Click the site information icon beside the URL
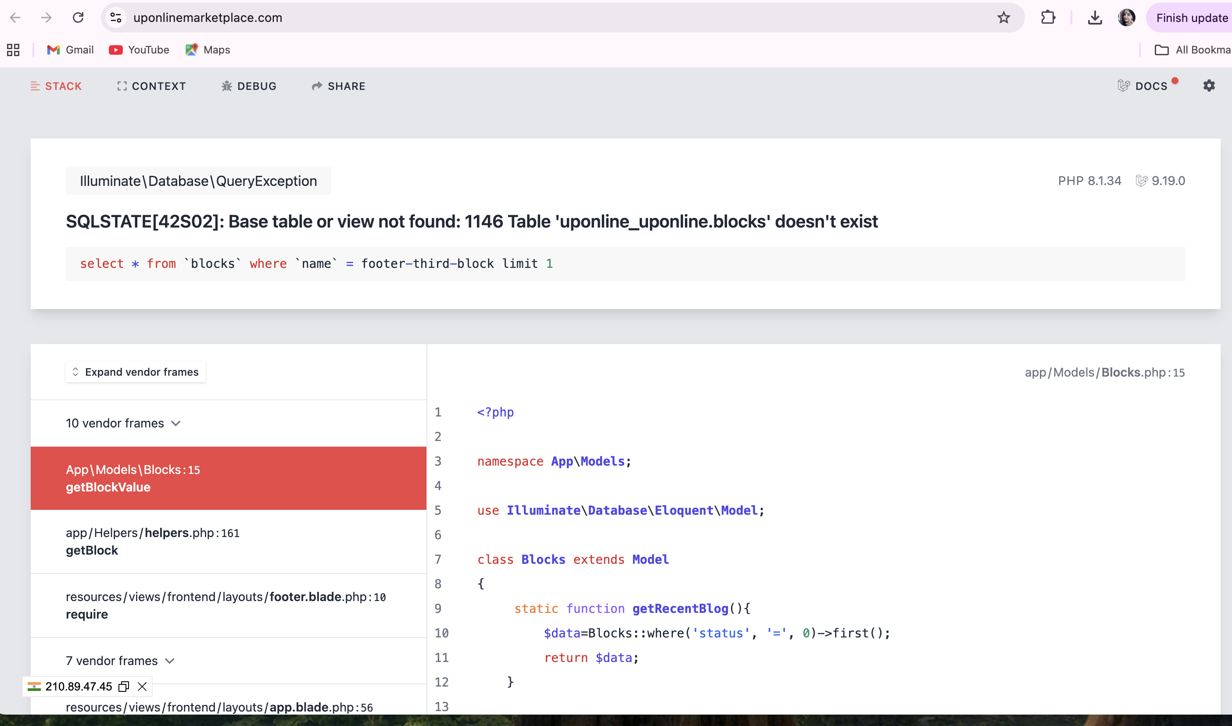 115,18
